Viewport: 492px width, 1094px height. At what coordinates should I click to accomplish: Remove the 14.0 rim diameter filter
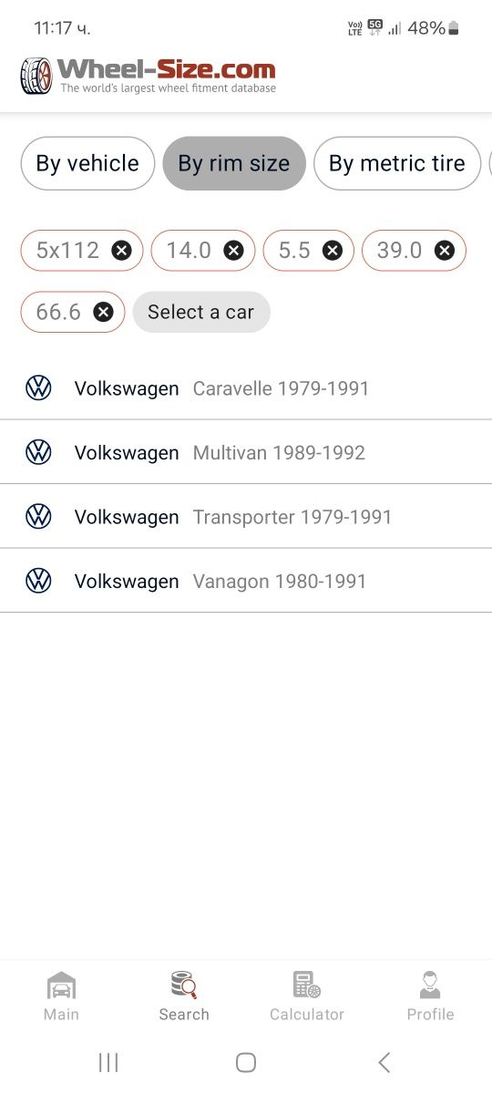233,251
